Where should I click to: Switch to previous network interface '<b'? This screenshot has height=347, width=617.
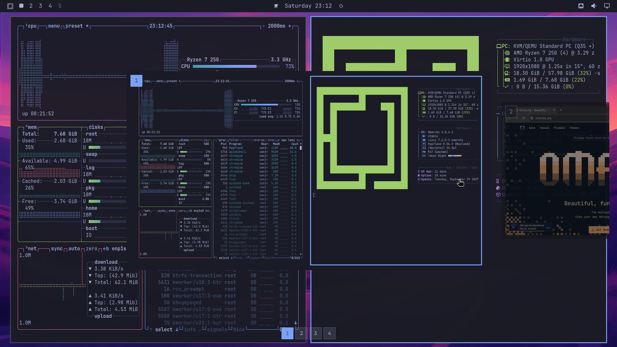tap(106, 249)
